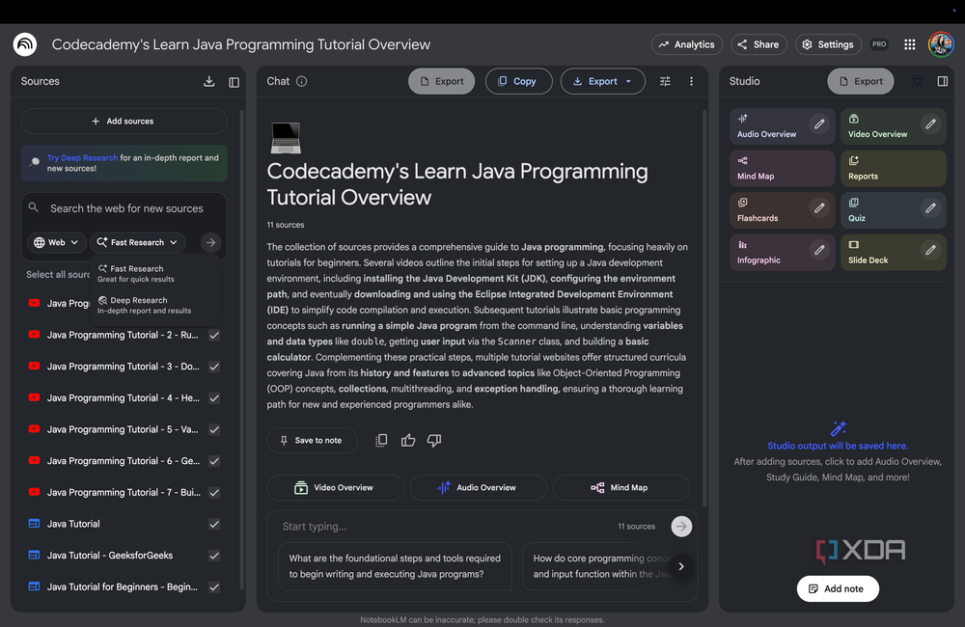Edit Slide Deck with the pencil icon

click(x=930, y=250)
